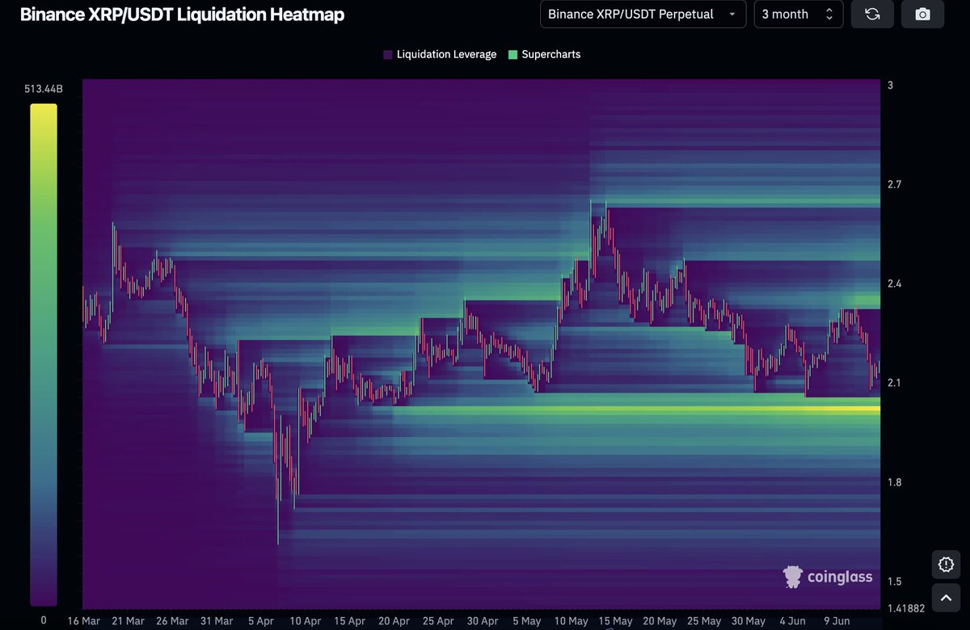The image size is (970, 630).
Task: Click the 30 May date label
Action: tap(749, 621)
